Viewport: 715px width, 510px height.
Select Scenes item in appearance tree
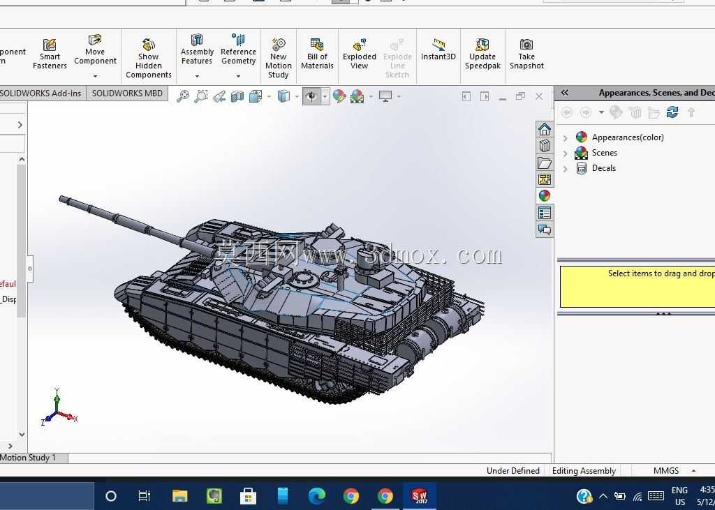coord(604,153)
